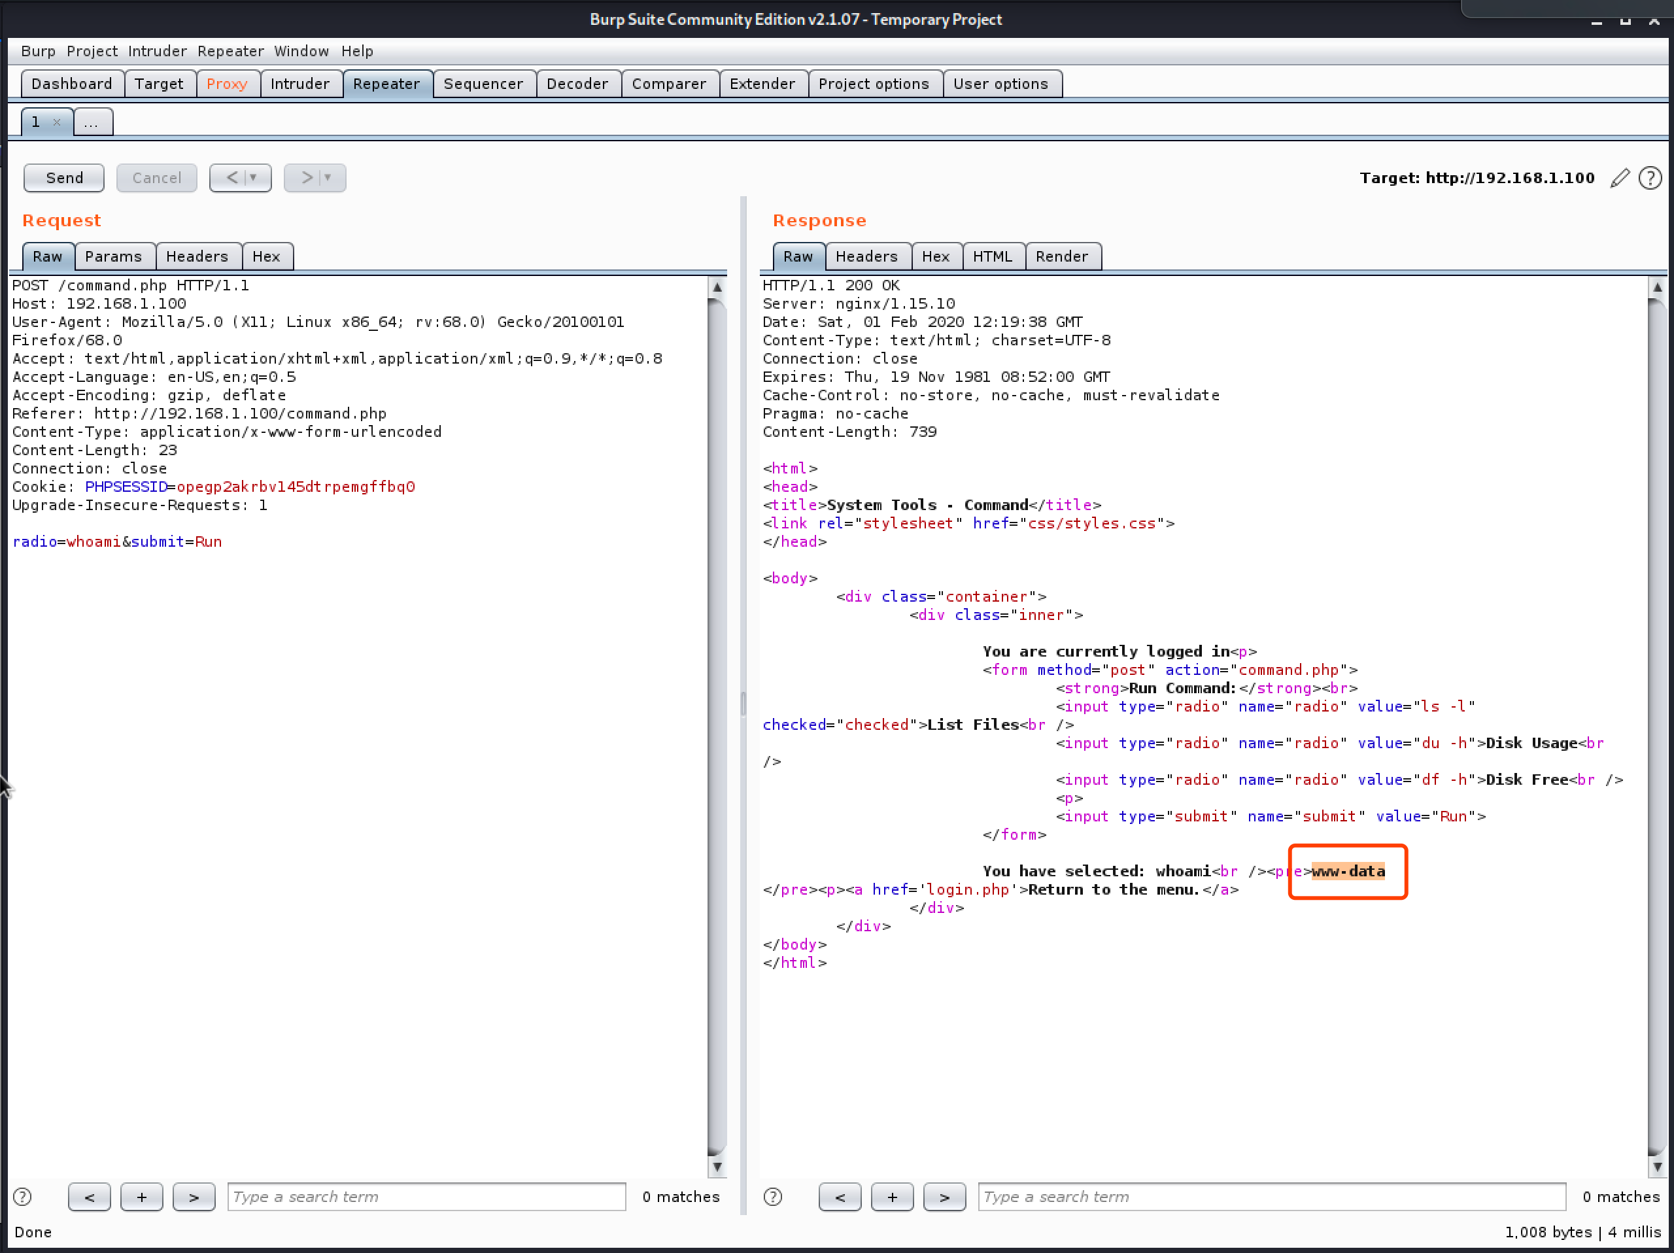
Task: Switch the request view to the Params tab
Action: tap(114, 256)
